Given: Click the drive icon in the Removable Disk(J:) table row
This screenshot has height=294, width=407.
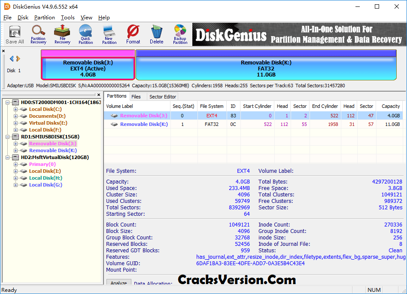Looking at the screenshot, I should 114,116.
